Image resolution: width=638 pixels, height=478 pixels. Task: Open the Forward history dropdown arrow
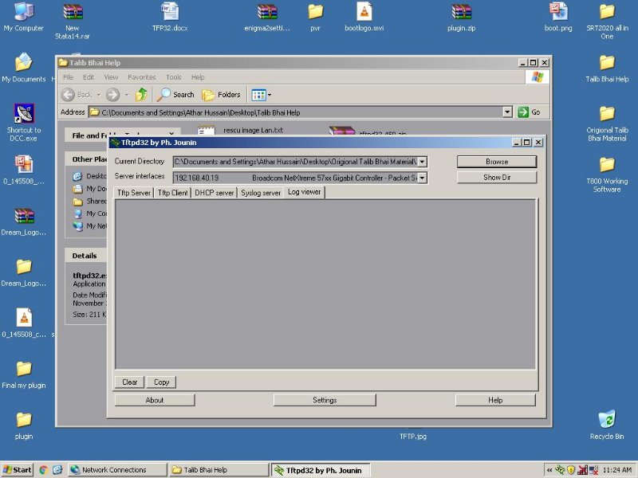tap(127, 95)
